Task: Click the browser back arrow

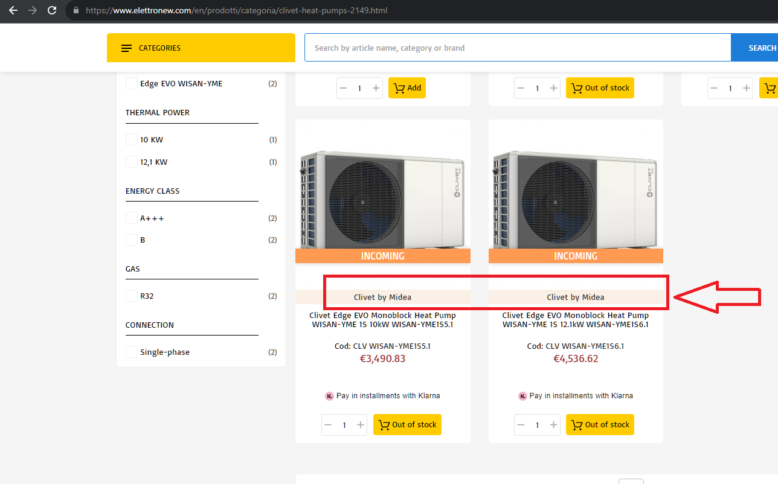Action: pyautogui.click(x=13, y=10)
